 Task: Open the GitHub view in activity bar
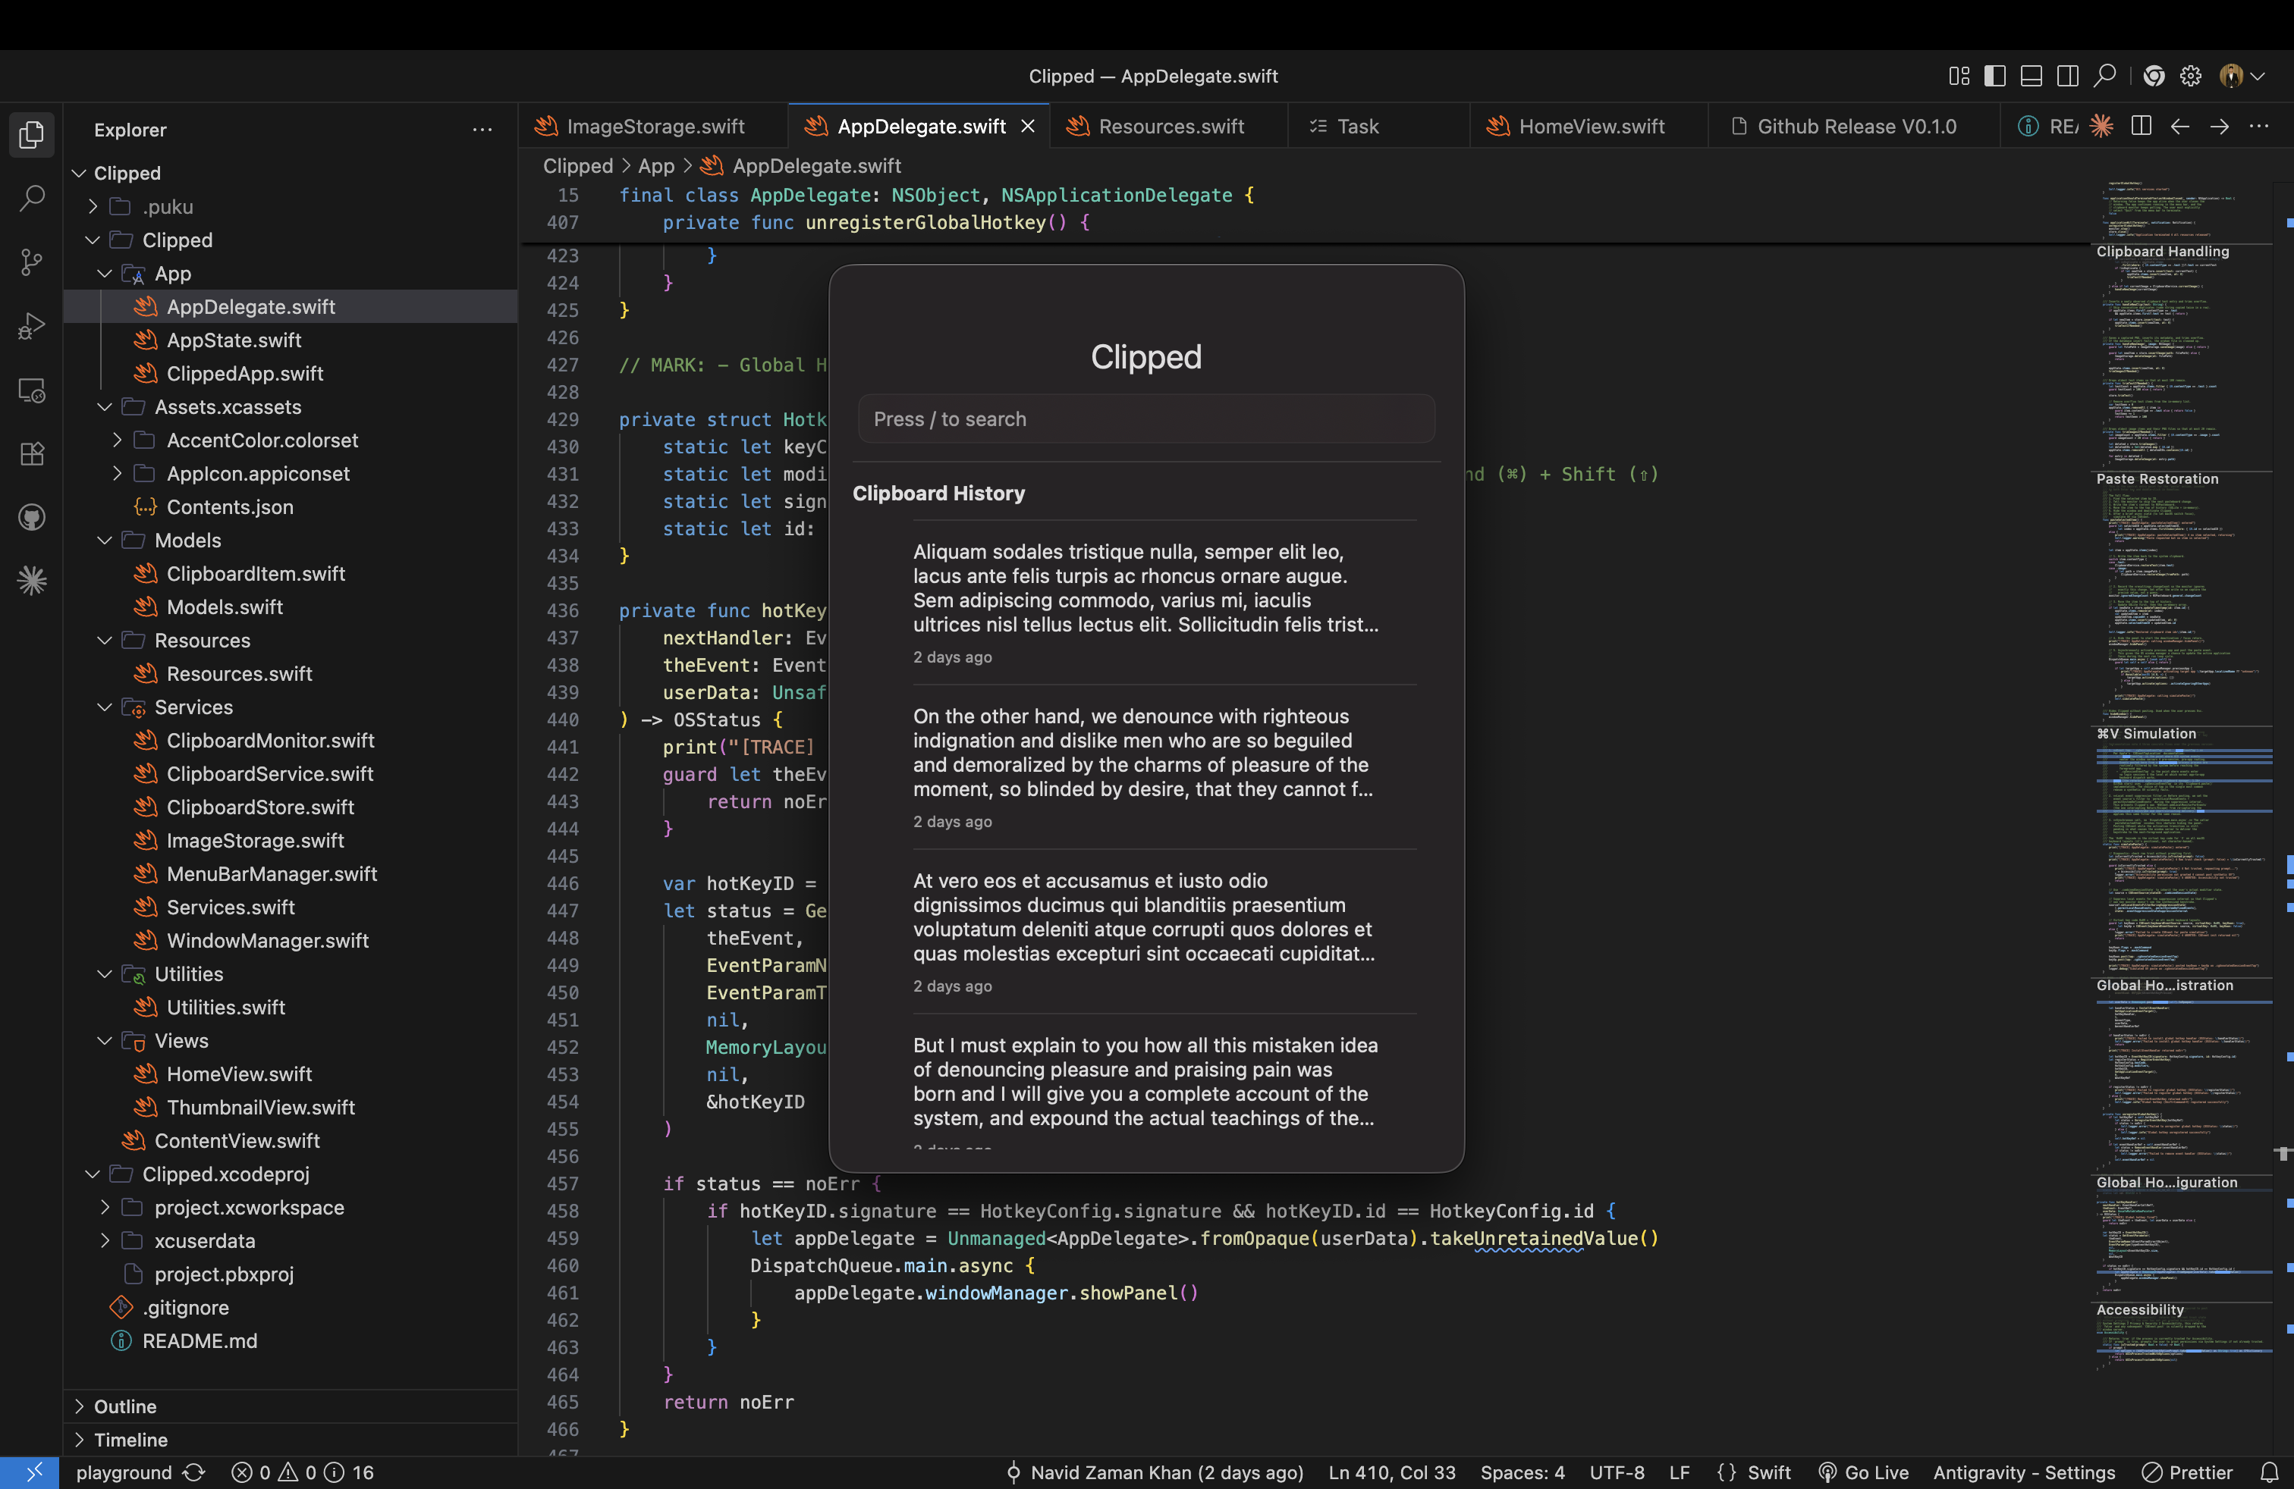[x=32, y=517]
